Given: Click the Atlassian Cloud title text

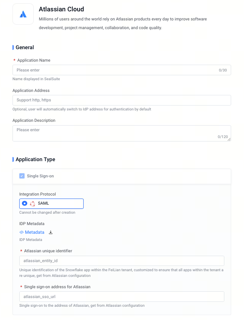Looking at the screenshot, I should [x=61, y=9].
